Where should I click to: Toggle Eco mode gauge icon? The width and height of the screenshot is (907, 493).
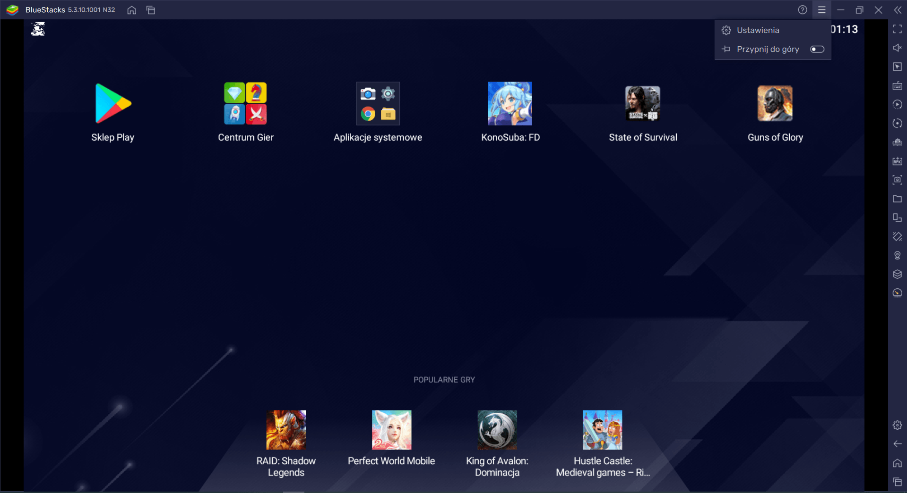898,293
